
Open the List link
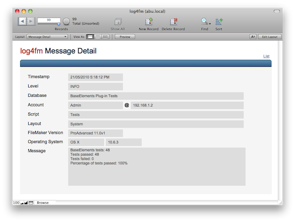click(266, 56)
